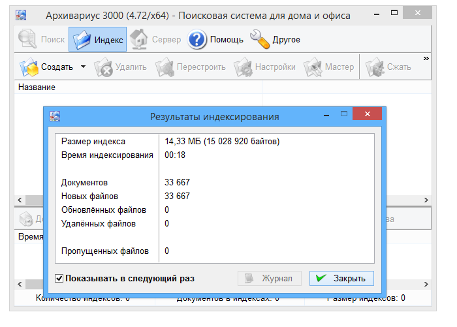Click the index list left scroll arrow
This screenshot has height=327, width=457.
tap(20, 200)
